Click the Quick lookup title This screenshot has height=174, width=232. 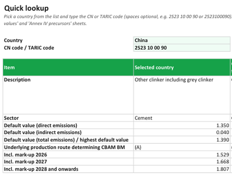coord(26,8)
